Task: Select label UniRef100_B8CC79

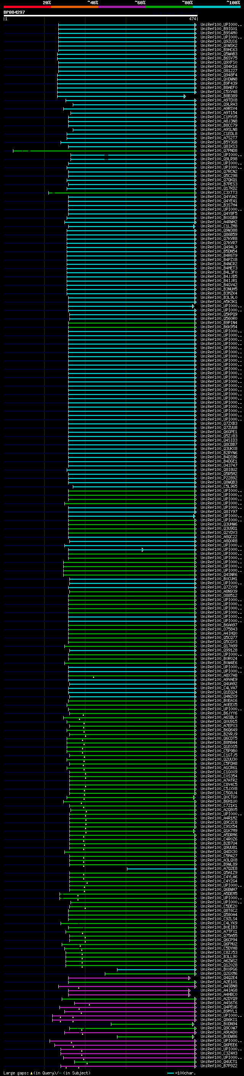Action: 218,125
